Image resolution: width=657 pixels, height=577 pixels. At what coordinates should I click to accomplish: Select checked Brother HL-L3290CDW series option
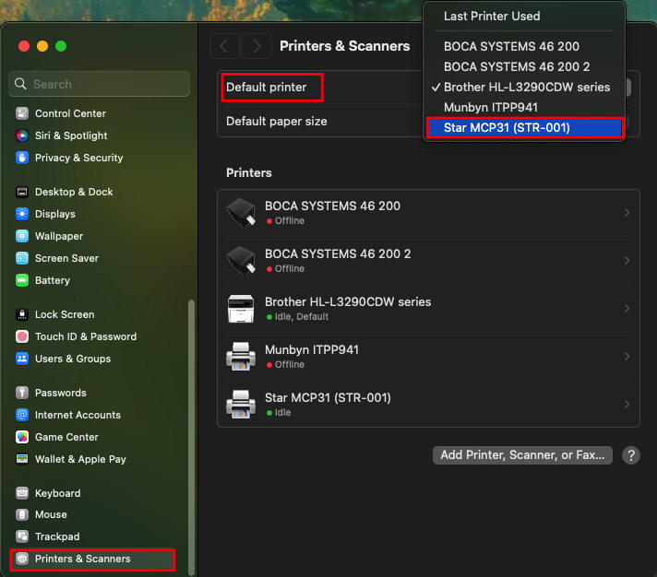[524, 87]
